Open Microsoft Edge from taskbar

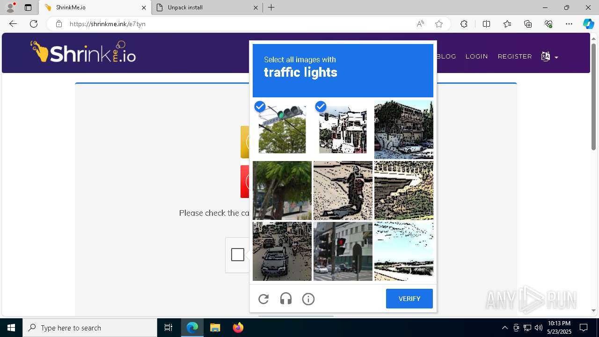click(192, 328)
